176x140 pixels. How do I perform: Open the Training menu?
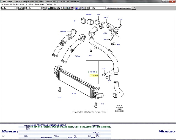coord(48,4)
